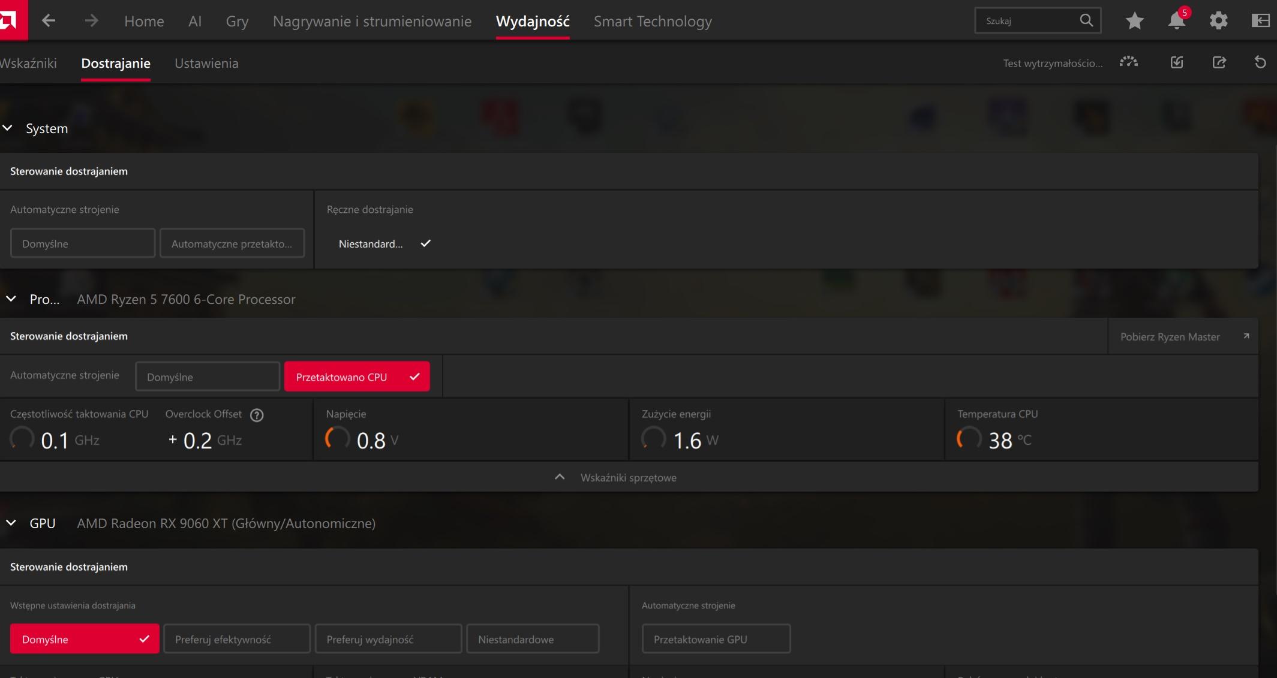Click the Szukaj search field
This screenshot has height=678, width=1277.
coord(1029,21)
